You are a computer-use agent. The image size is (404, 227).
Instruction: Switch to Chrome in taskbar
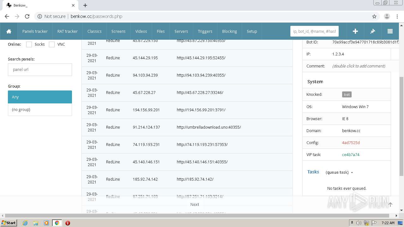click(57, 223)
